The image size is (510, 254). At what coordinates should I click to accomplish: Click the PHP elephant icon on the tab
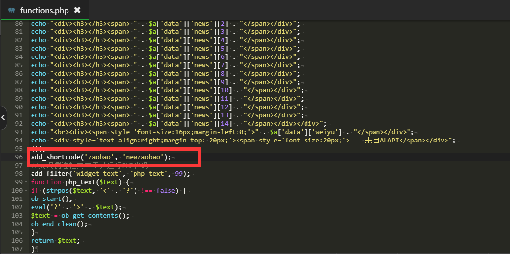pos(12,10)
